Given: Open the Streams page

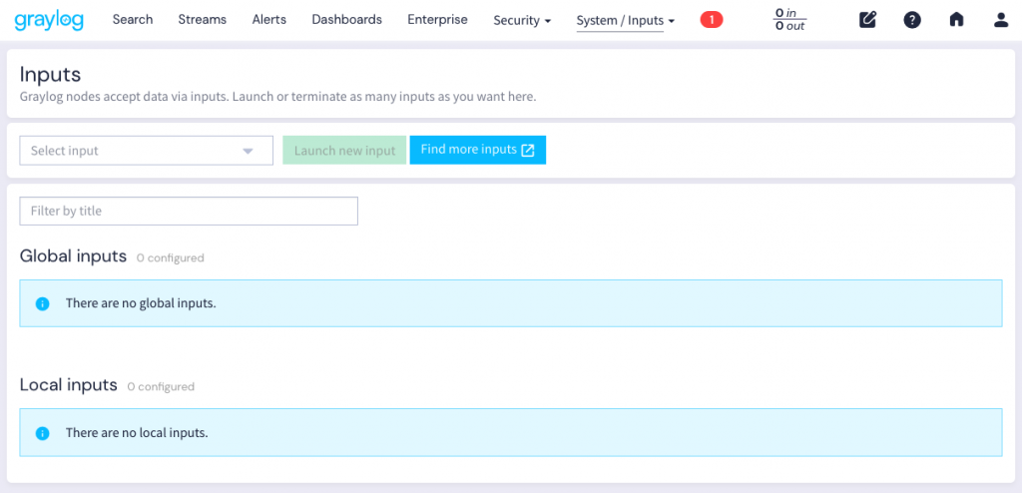Looking at the screenshot, I should click(202, 20).
